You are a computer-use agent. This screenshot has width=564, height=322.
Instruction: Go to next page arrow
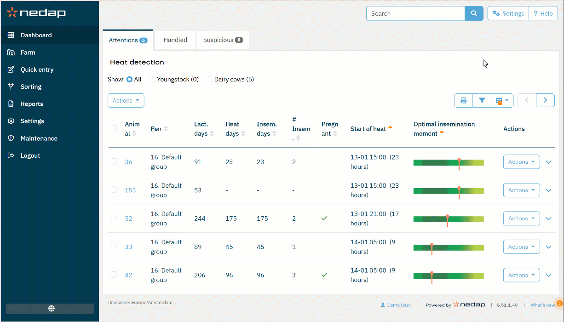(x=545, y=100)
